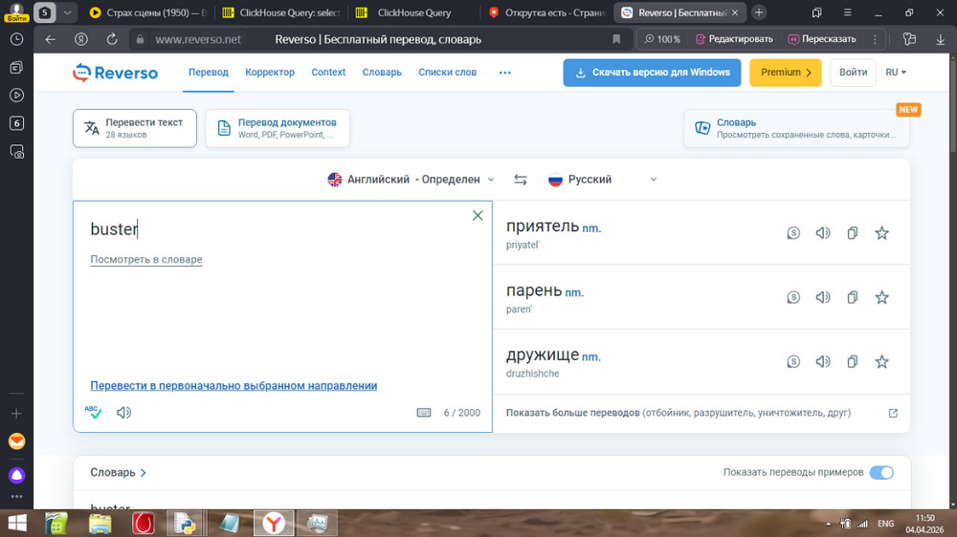Click 'Пересказать' in browser toolbar
Viewport: 957px width, 537px height.
822,39
